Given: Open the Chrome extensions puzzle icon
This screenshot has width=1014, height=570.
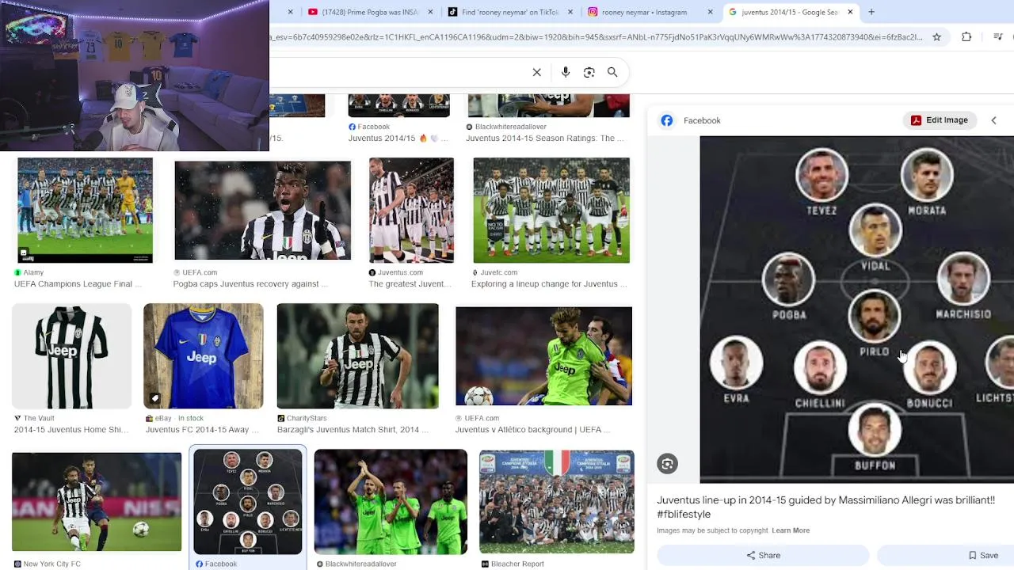Looking at the screenshot, I should [966, 37].
